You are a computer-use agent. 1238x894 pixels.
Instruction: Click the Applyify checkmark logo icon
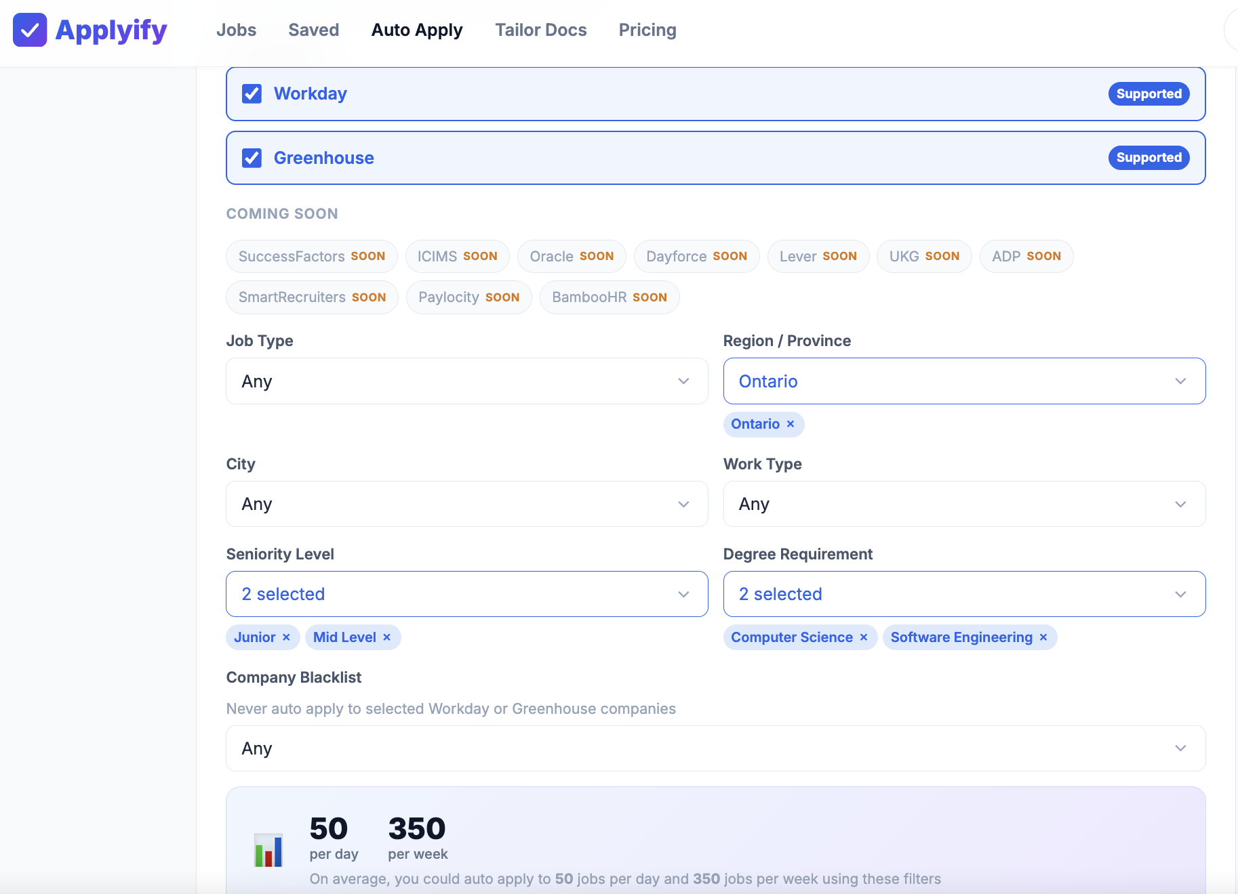(x=30, y=30)
